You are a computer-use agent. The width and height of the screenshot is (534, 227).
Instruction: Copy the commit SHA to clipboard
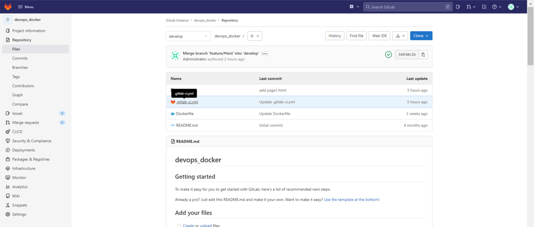(423, 55)
